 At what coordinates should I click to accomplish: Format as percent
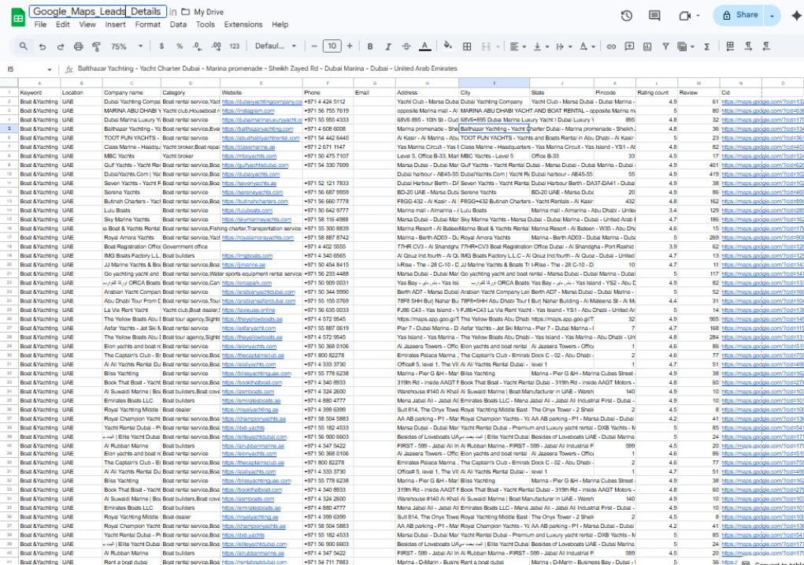click(180, 46)
